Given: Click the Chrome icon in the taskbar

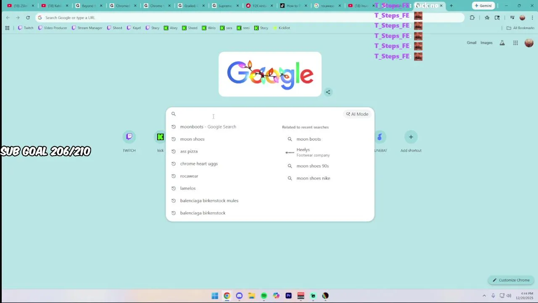Looking at the screenshot, I should click(227, 296).
